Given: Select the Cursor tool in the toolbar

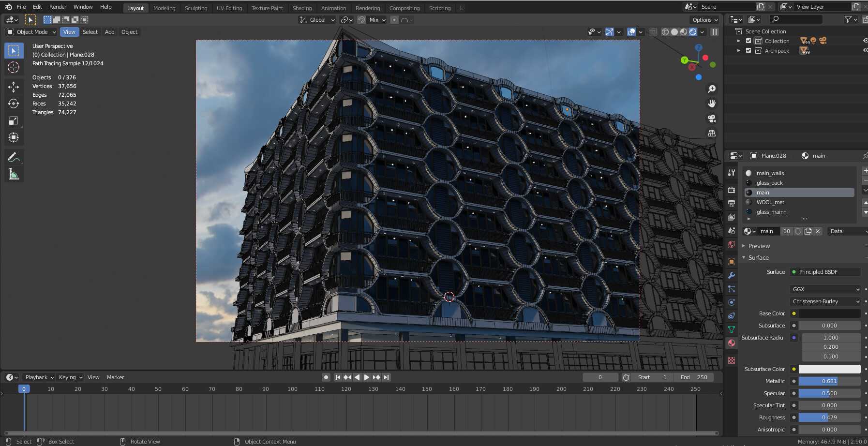Looking at the screenshot, I should coord(14,67).
